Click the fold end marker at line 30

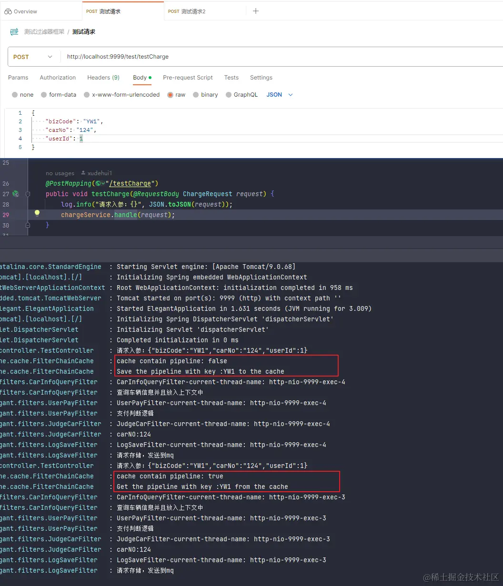click(x=28, y=225)
